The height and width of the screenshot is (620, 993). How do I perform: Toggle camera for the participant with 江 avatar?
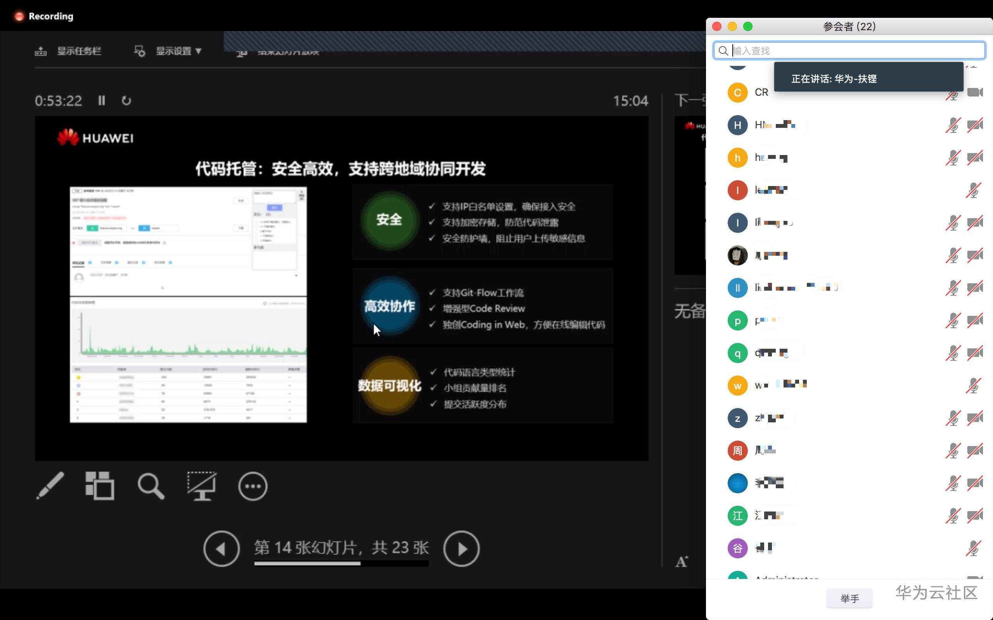click(974, 515)
